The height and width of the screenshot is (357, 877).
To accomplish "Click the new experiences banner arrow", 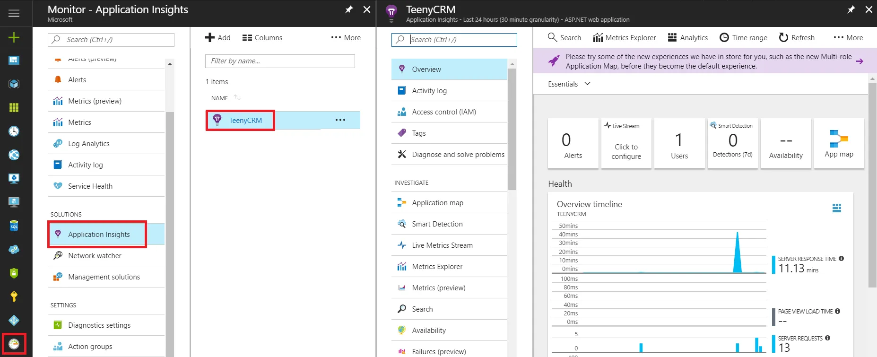I will 860,61.
